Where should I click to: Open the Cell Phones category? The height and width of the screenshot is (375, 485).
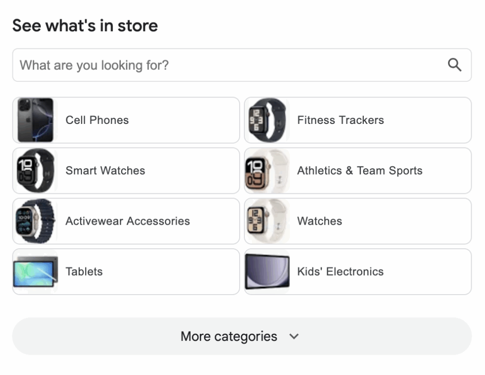coord(97,120)
